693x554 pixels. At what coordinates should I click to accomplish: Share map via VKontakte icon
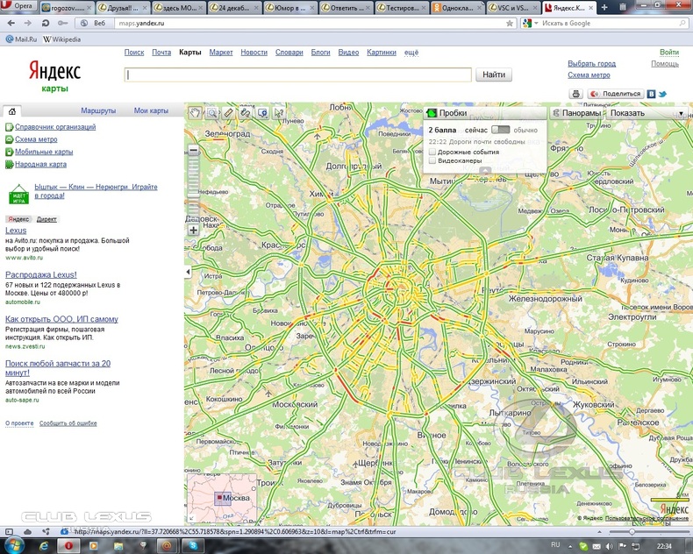(651, 94)
